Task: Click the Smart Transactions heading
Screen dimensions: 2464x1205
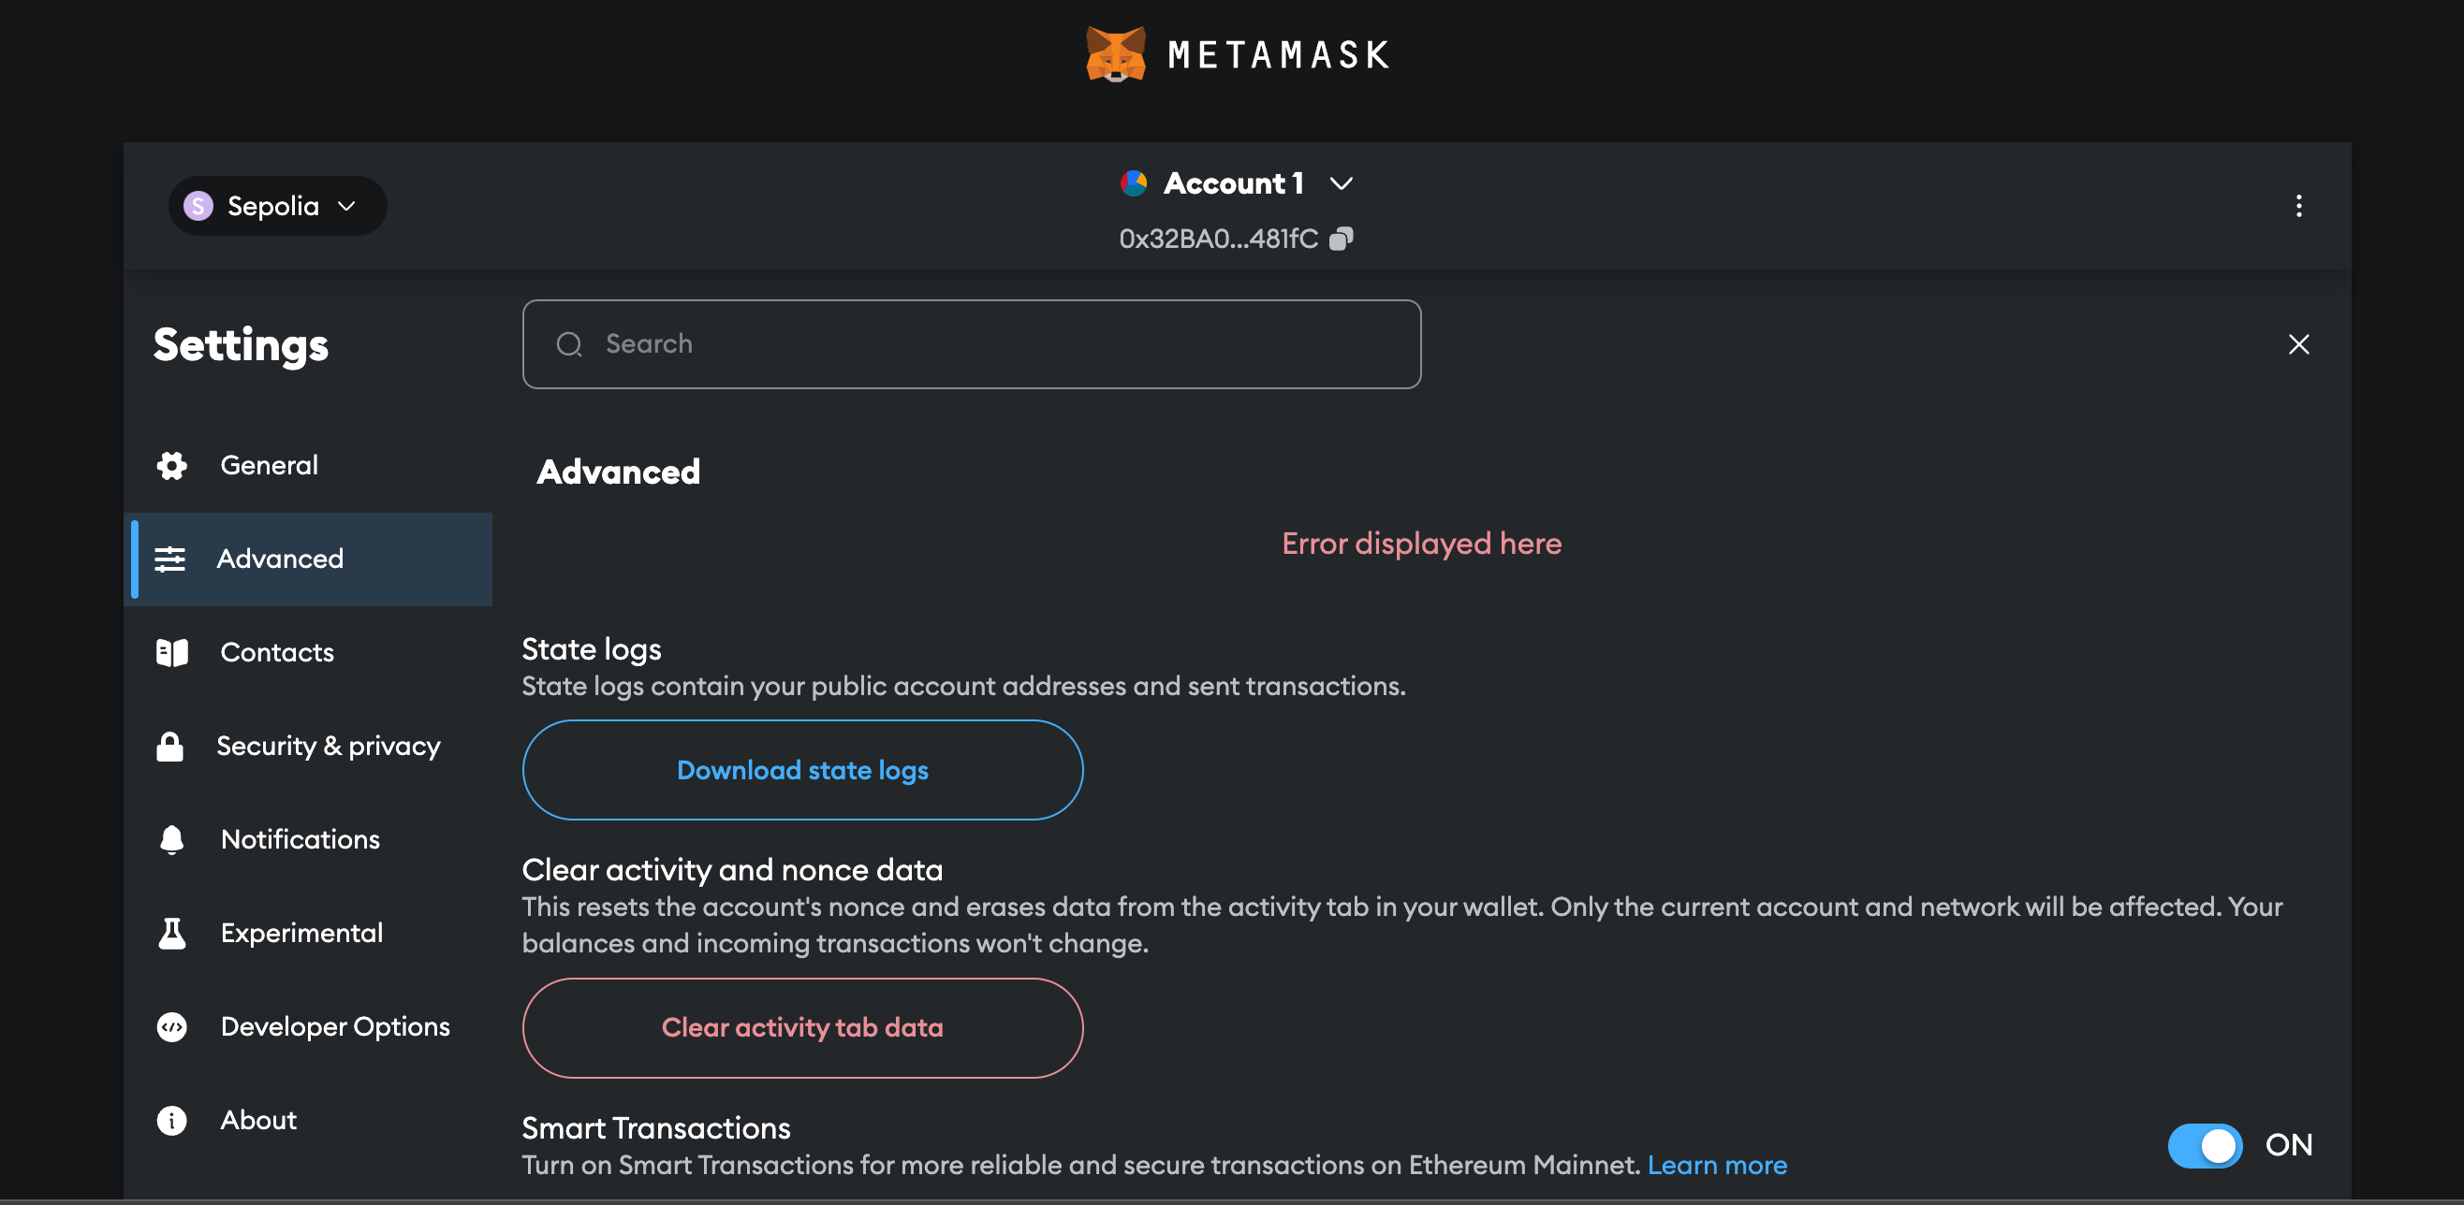Action: [x=655, y=1128]
